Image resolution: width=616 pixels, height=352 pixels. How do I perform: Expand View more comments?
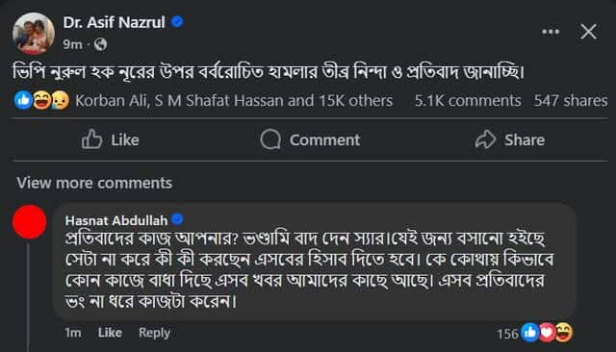[94, 183]
